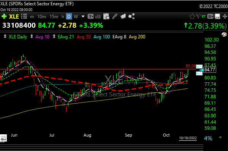
Task: Click the white EAvg 8 label
Action: 119,37
